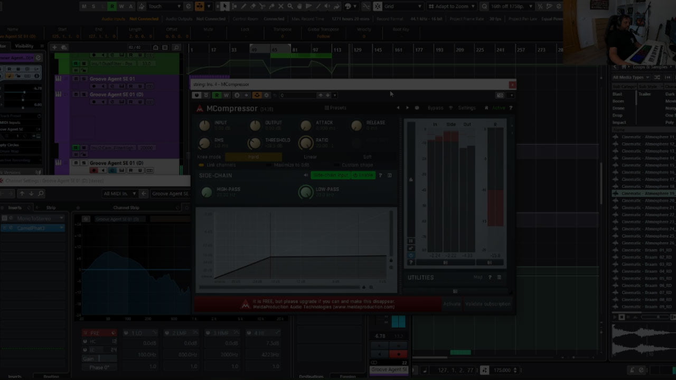Select the Object Selection arrow tool
The image size is (676, 380).
tap(225, 6)
